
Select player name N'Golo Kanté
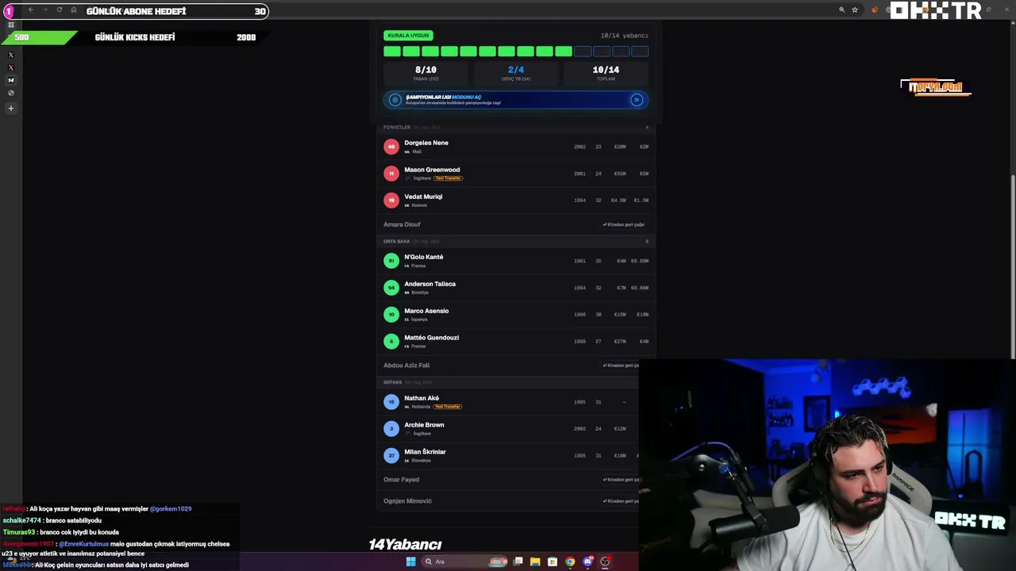pyautogui.click(x=424, y=257)
